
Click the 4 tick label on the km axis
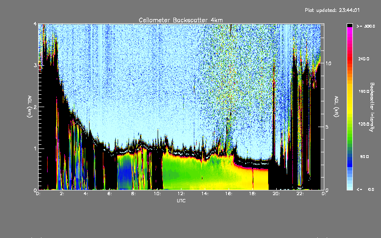35,24
